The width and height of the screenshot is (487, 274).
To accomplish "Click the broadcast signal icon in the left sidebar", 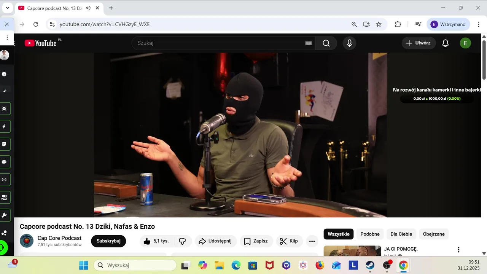I will click(x=4, y=180).
